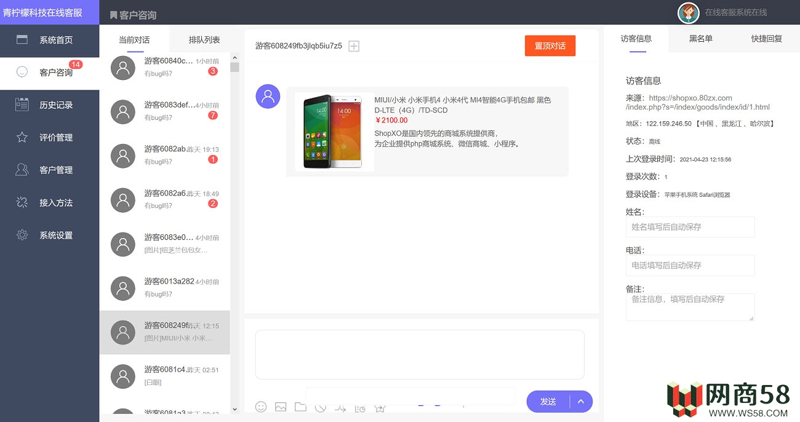Click the 客户管理 person icon
This screenshot has width=800, height=422.
tap(22, 170)
